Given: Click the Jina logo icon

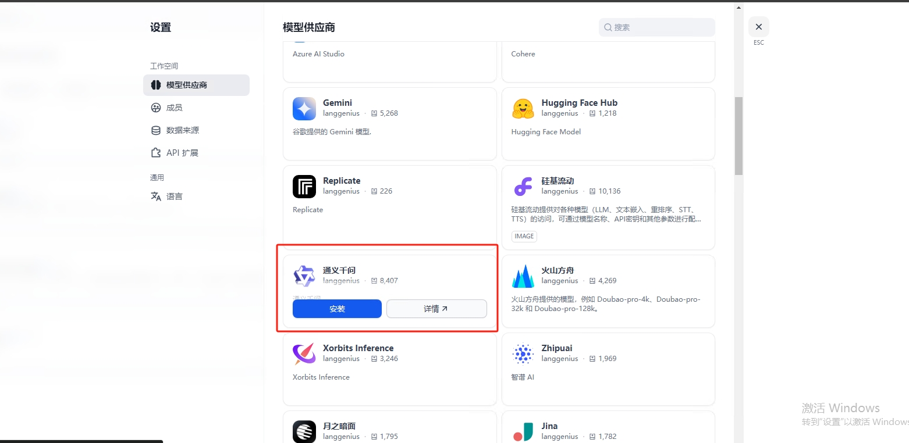Looking at the screenshot, I should point(523,431).
